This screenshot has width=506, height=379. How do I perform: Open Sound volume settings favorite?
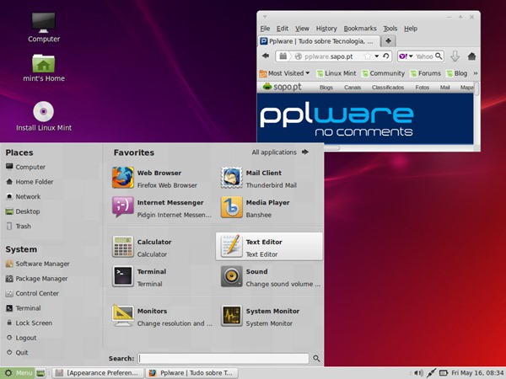click(270, 276)
